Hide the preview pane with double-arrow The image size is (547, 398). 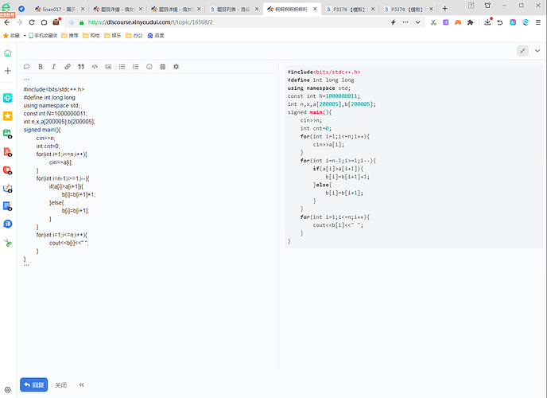[81, 384]
